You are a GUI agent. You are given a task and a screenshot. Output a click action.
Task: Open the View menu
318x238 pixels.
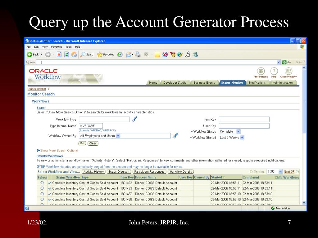45,47
